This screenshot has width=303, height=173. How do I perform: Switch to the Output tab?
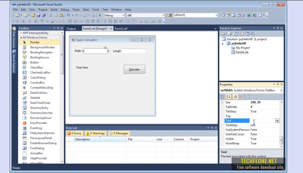pyautogui.click(x=71, y=29)
